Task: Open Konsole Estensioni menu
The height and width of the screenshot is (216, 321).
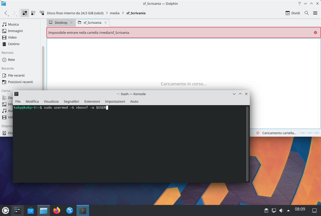Action: (x=92, y=101)
